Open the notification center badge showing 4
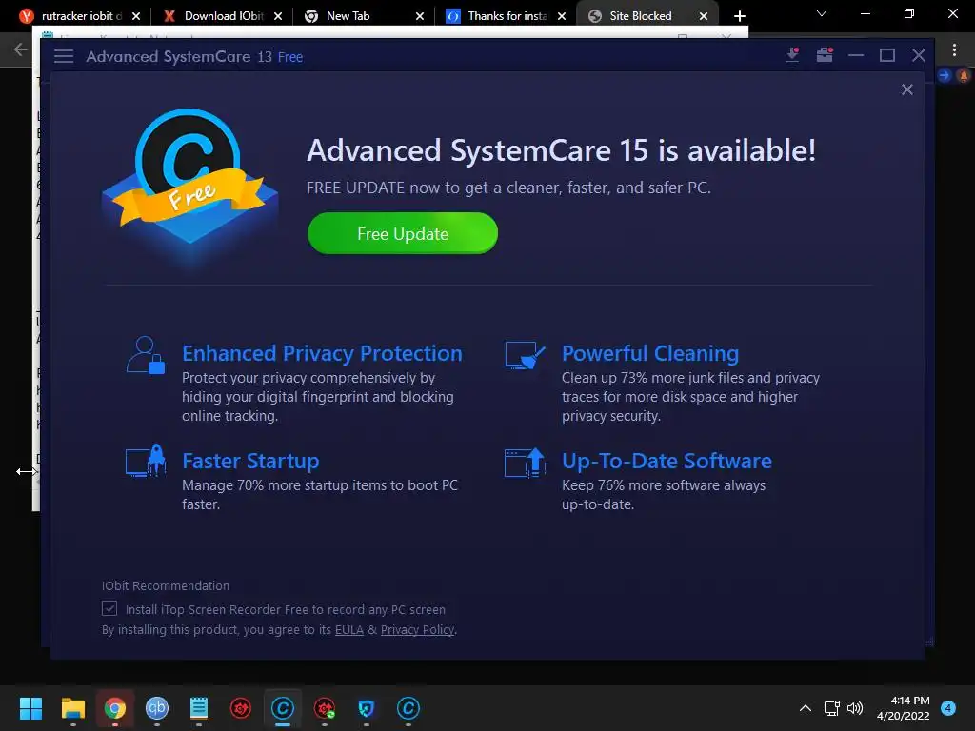The height and width of the screenshot is (731, 975). click(x=948, y=708)
